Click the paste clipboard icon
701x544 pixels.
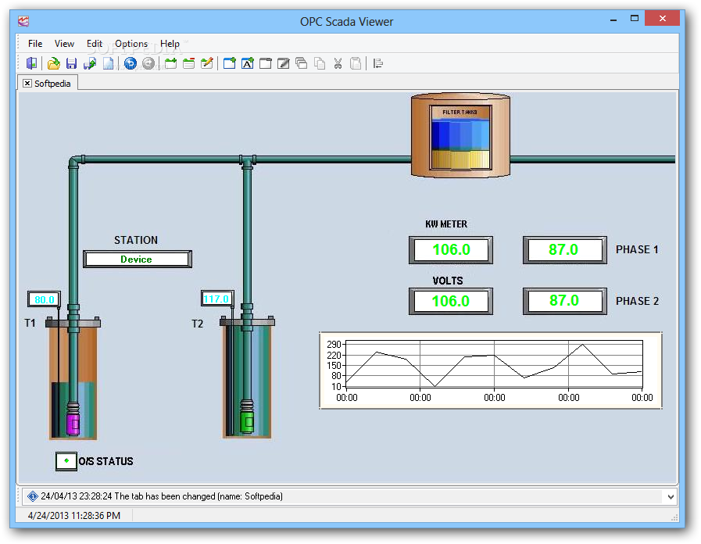356,63
